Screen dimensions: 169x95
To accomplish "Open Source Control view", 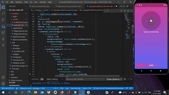I will tap(3, 20).
